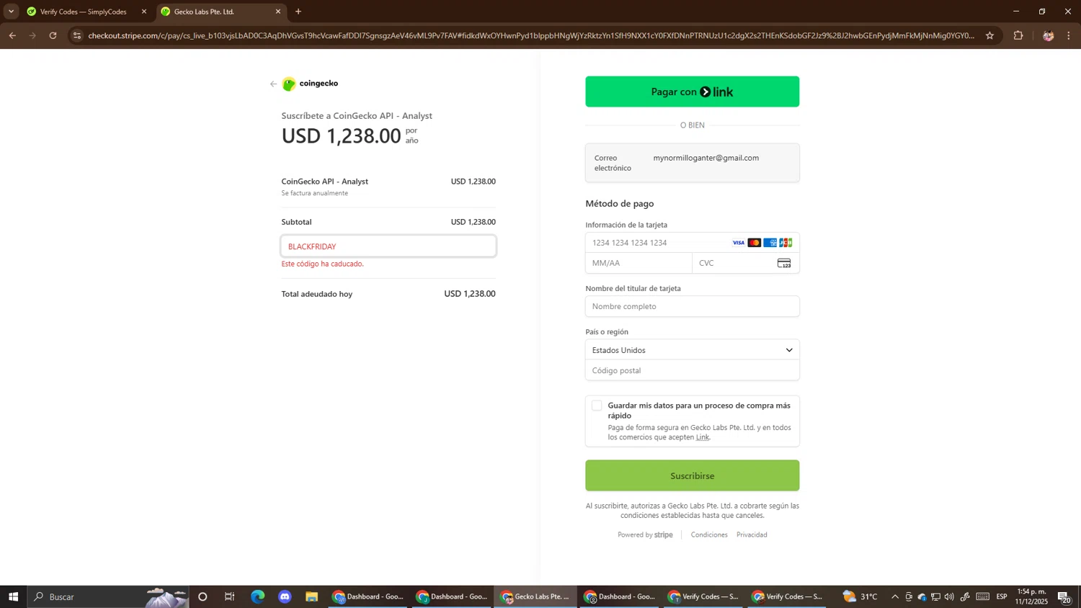Click the network icon in the system tray

tap(935, 596)
